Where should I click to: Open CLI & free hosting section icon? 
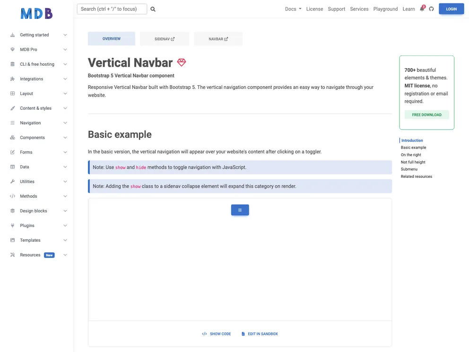[x=12, y=64]
